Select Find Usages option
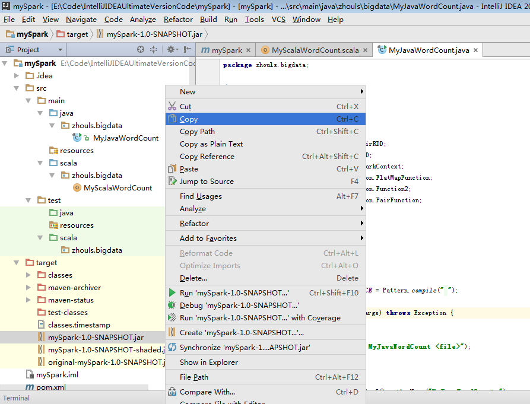The height and width of the screenshot is (404, 530). pos(265,196)
